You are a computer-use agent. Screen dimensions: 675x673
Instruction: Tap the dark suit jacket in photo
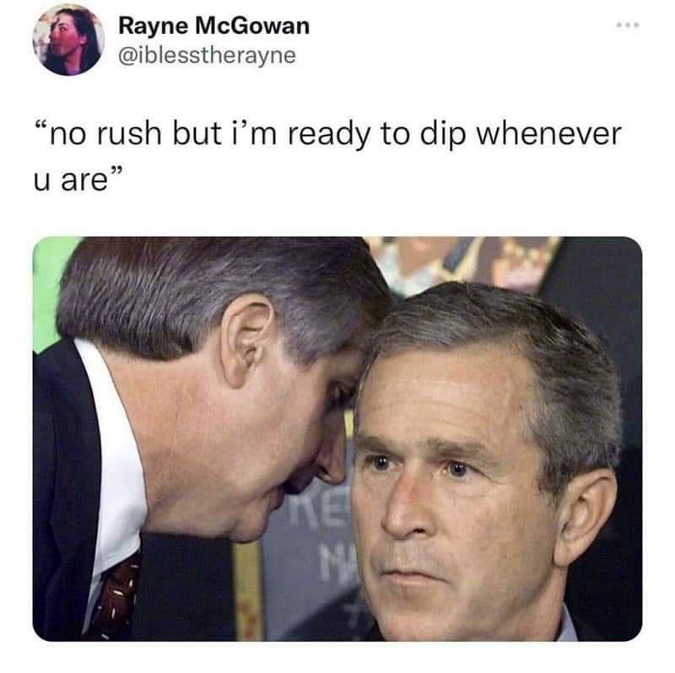pyautogui.click(x=65, y=495)
